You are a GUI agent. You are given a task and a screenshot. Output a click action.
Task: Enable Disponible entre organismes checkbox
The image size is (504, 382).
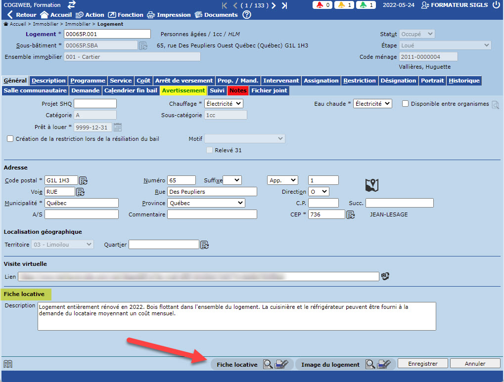tap(405, 104)
